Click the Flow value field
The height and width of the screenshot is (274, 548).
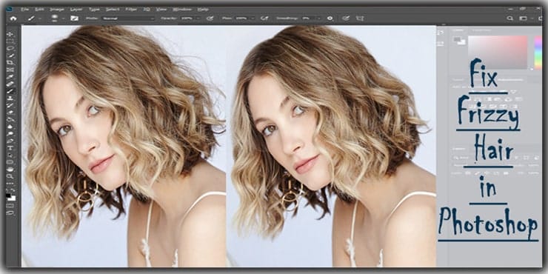pos(241,19)
